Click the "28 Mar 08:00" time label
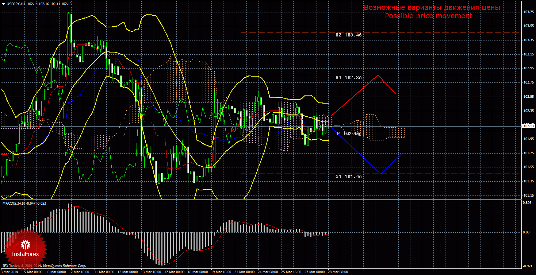 point(338,272)
